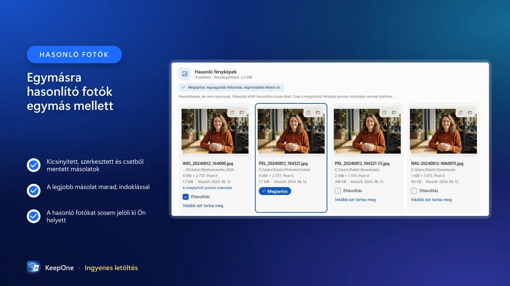The width and height of the screenshot is (510, 286).
Task: Open IMG-20240812-WA0015.jpg in external viewer
Action: point(461,112)
